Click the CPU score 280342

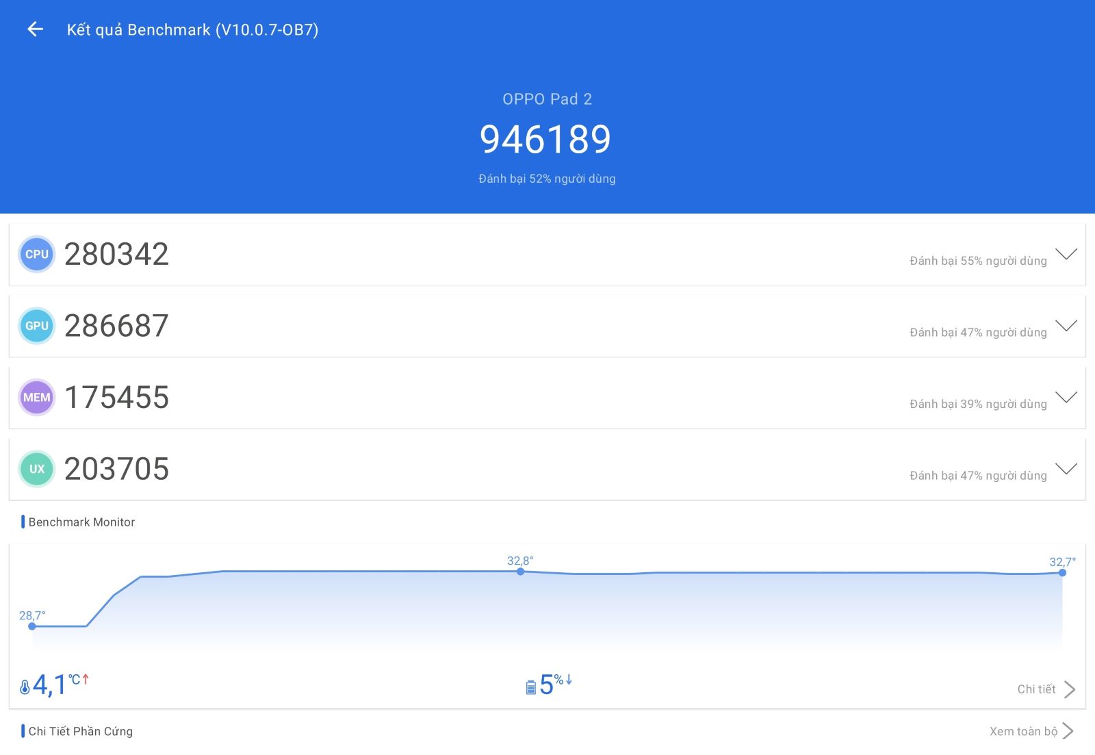[x=116, y=255]
